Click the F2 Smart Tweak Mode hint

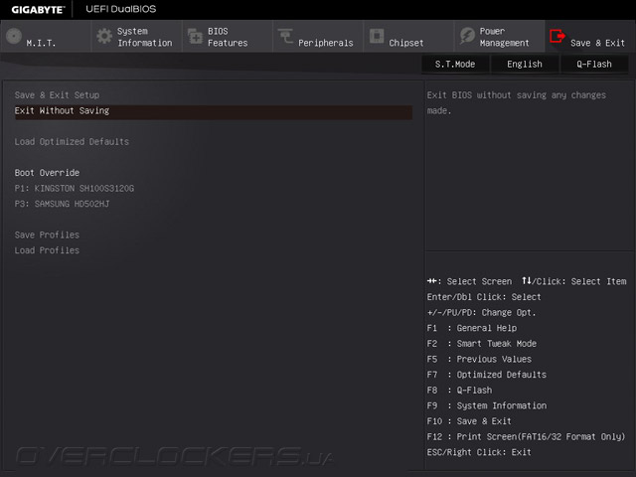tap(481, 344)
